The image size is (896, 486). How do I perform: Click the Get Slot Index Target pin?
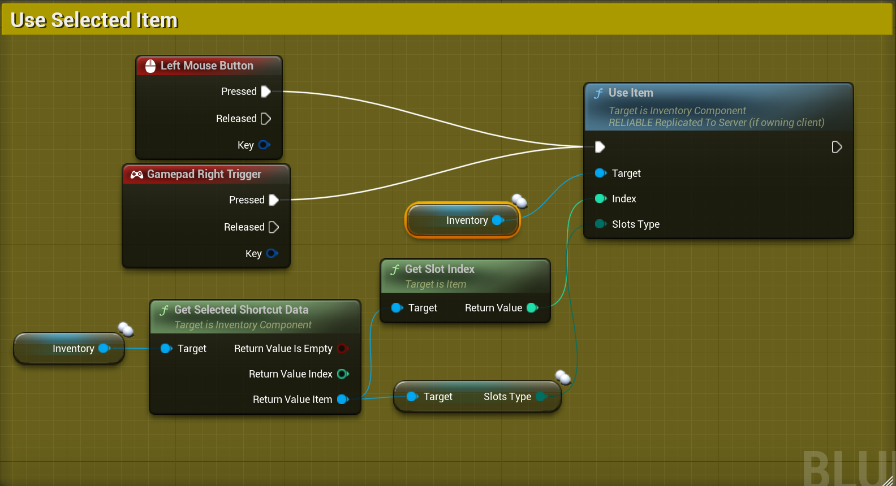[397, 308]
